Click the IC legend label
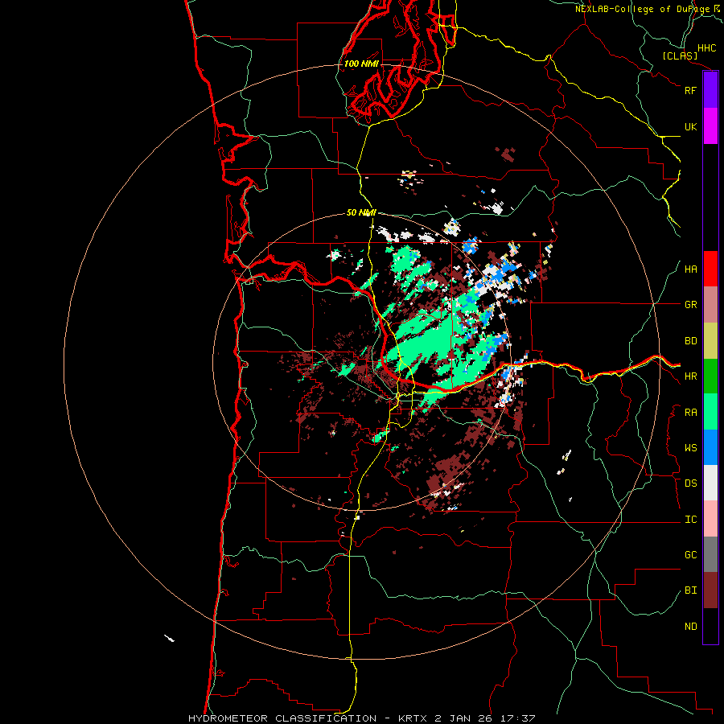This screenshot has height=724, width=724. point(690,520)
